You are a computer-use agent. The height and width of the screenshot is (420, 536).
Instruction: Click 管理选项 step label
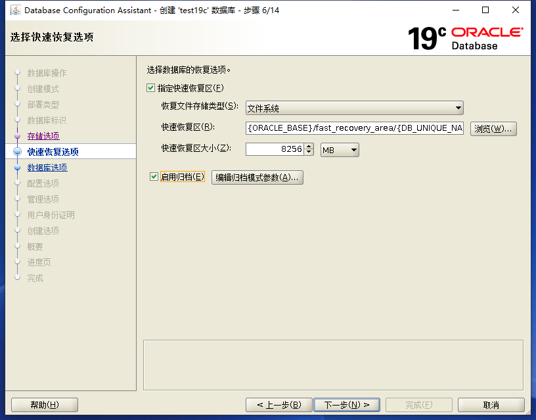(43, 199)
